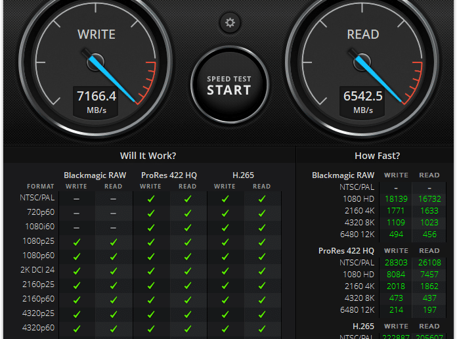Click ProRes 422 HQ heading in How Fast panel

point(346,251)
